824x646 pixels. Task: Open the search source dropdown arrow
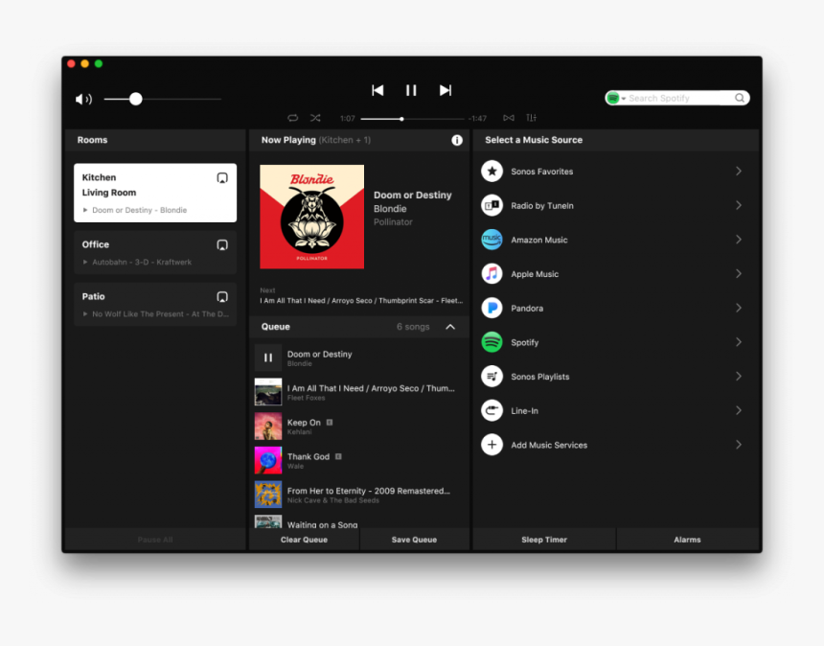pyautogui.click(x=623, y=99)
